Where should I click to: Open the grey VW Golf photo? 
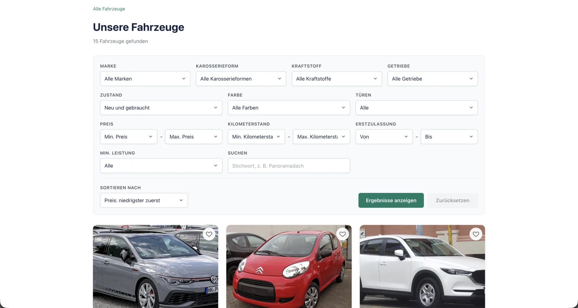(155, 267)
